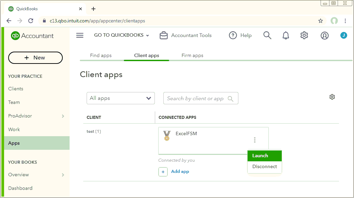
Task: Open Work in the sidebar
Action: click(x=14, y=129)
